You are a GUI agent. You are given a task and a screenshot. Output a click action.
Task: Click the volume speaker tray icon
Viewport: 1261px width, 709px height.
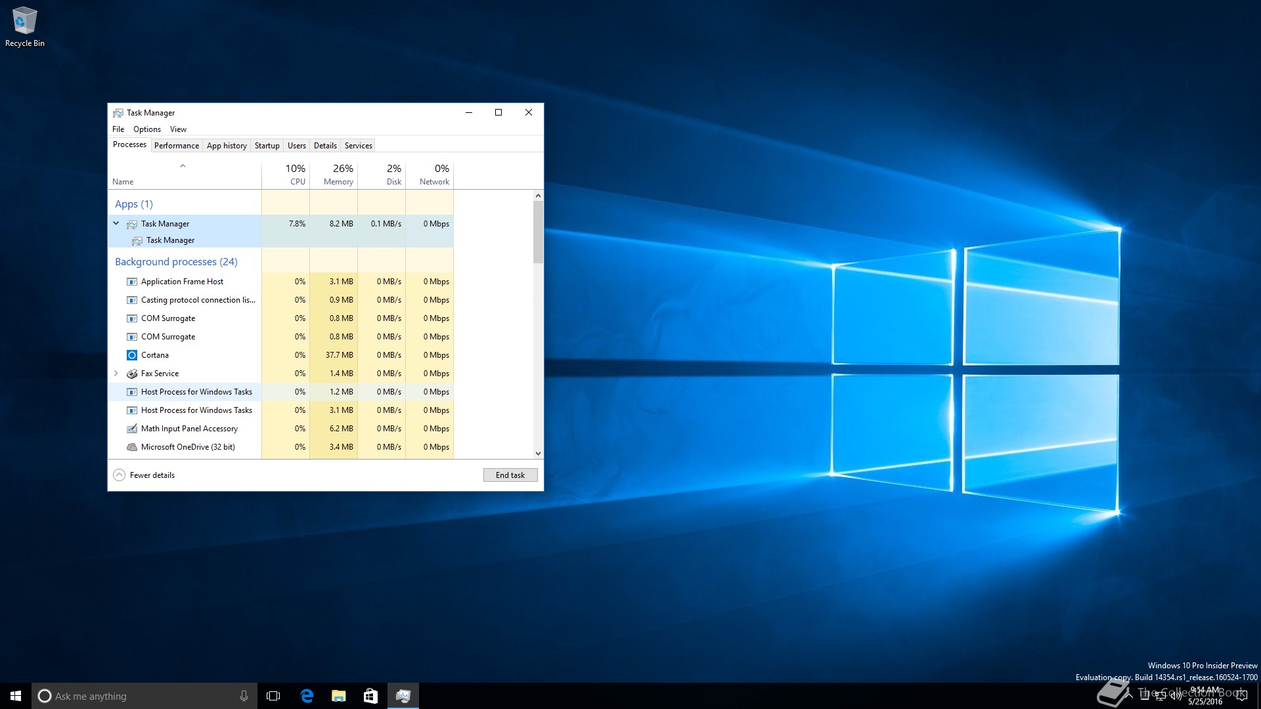click(1176, 696)
